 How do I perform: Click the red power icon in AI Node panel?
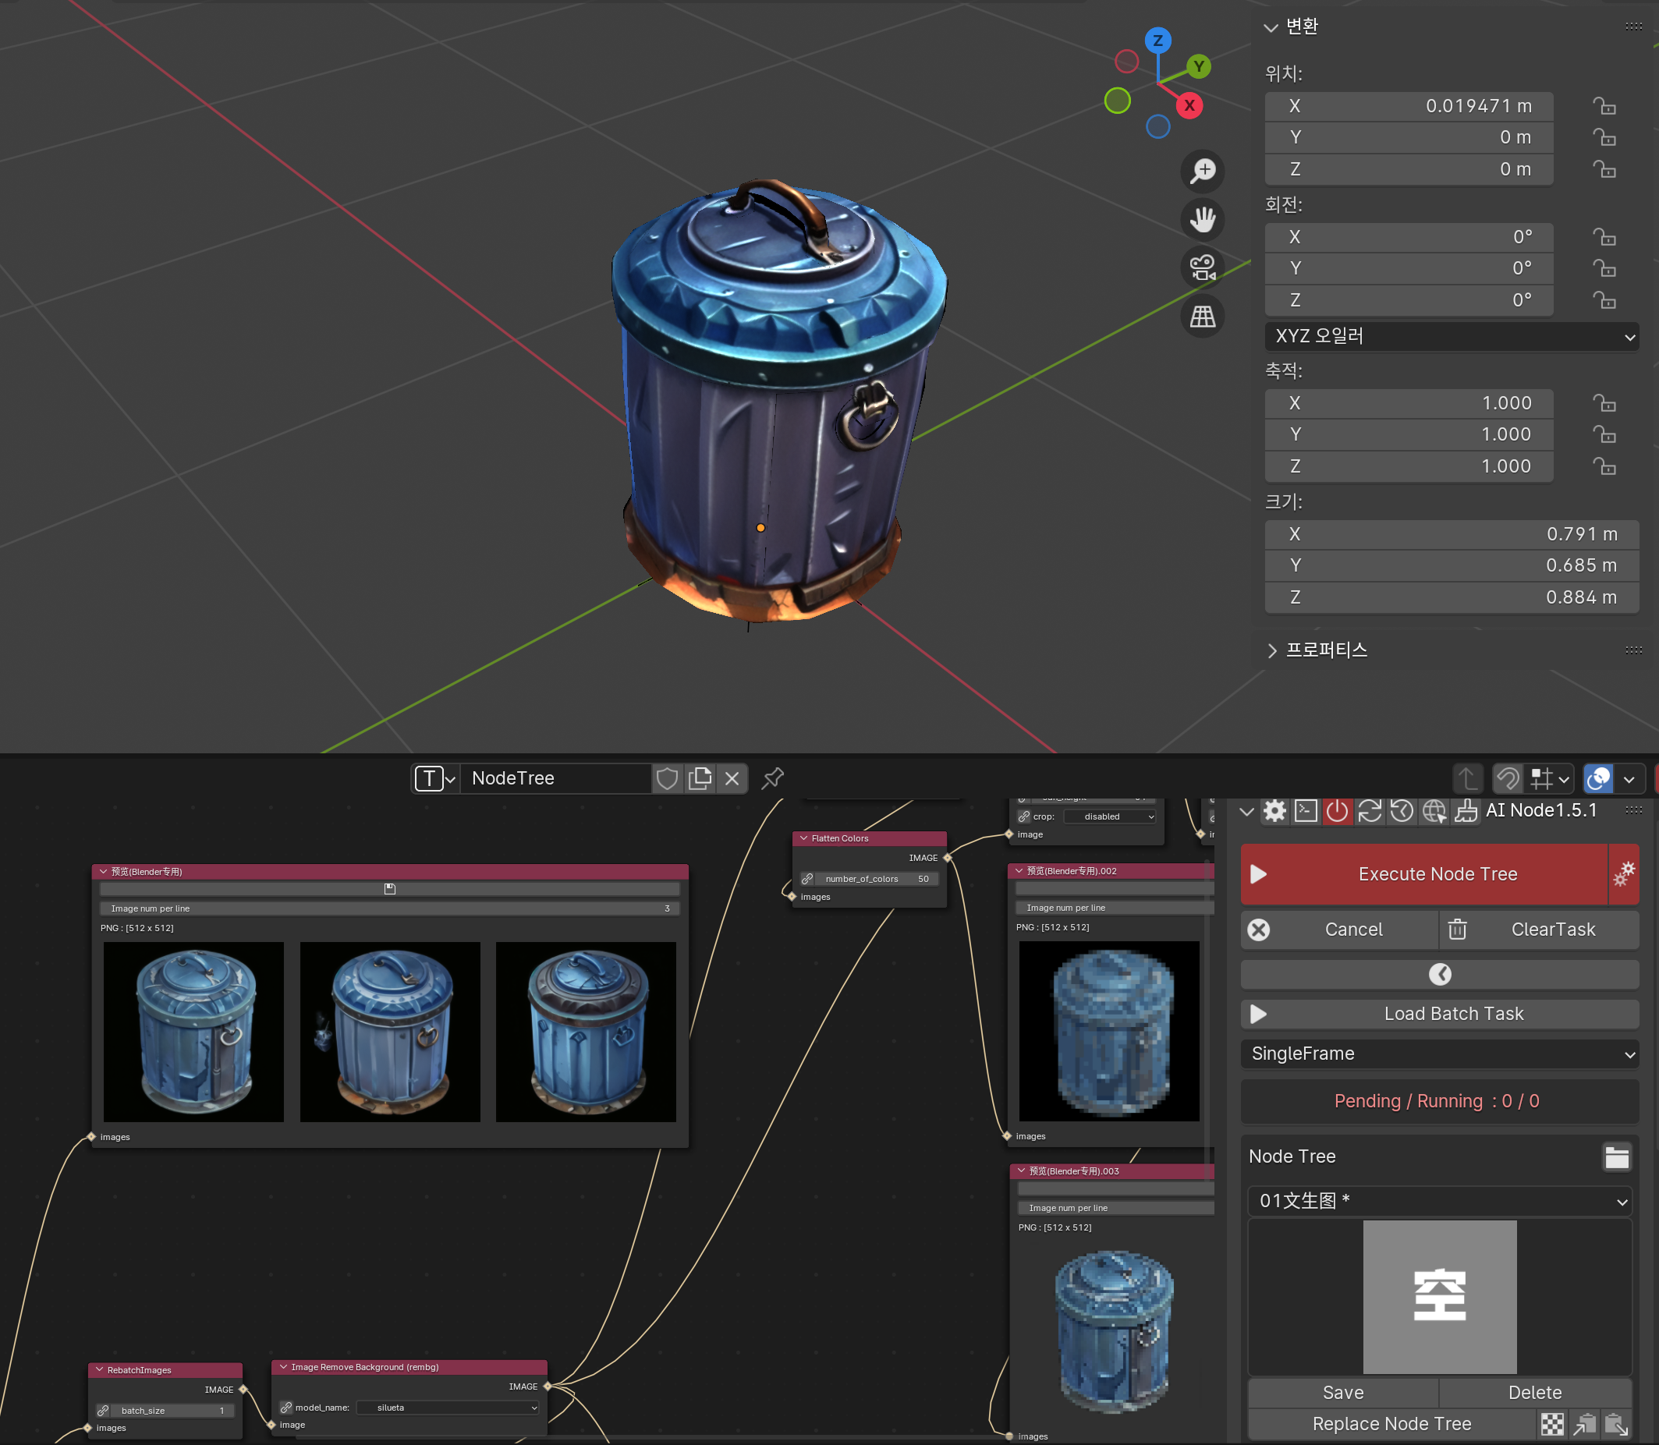(1336, 810)
